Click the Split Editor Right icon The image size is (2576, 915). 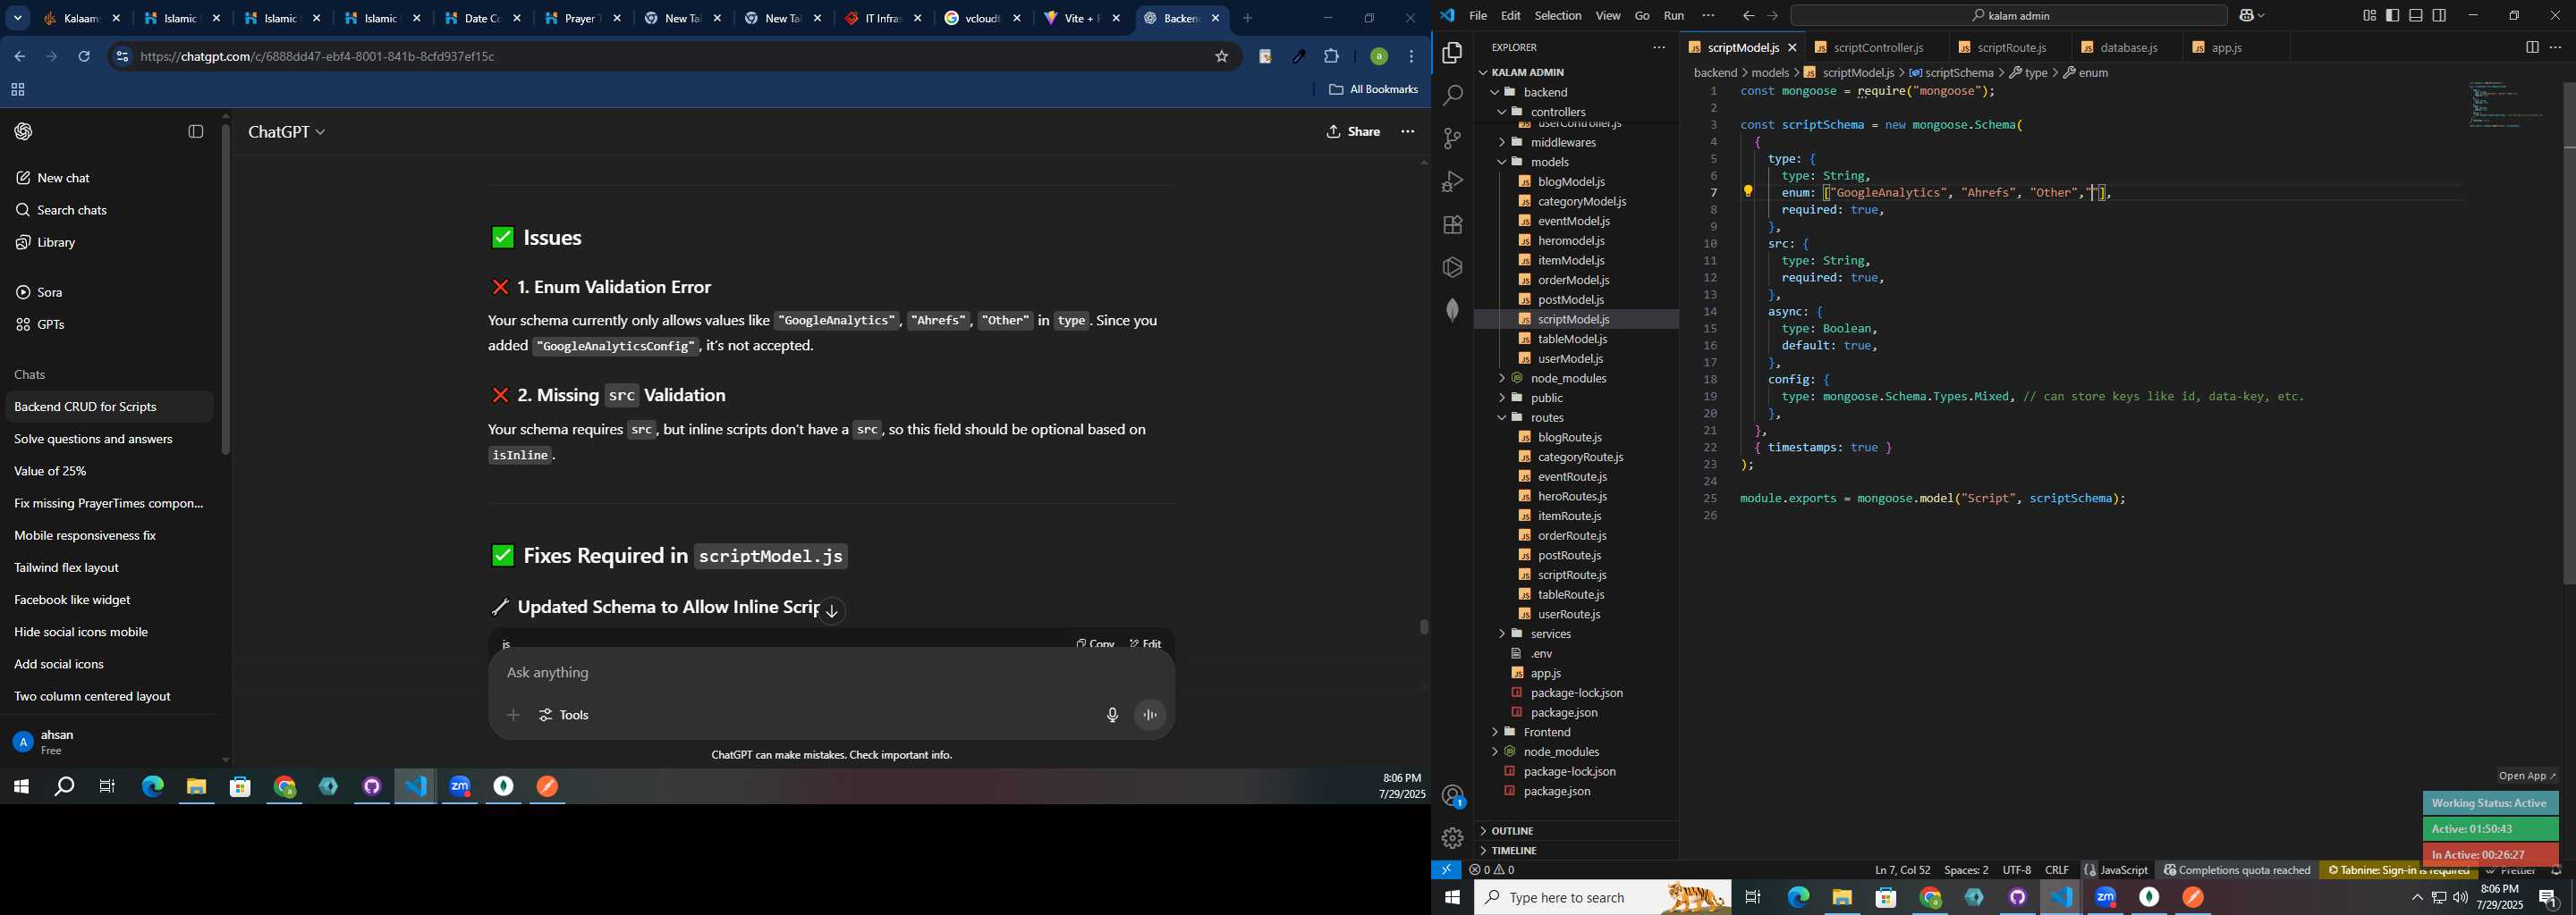2531,48
